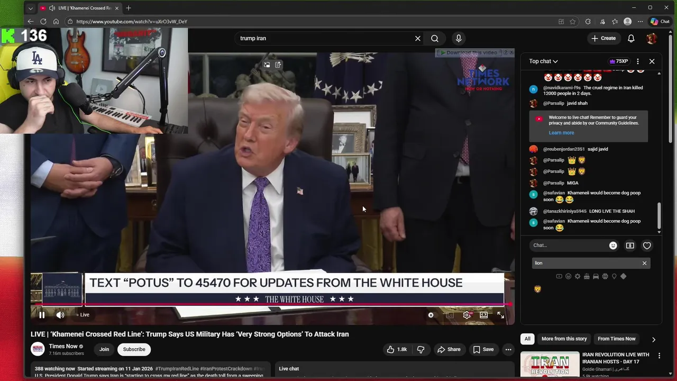Join the Times Now channel

[x=104, y=349]
